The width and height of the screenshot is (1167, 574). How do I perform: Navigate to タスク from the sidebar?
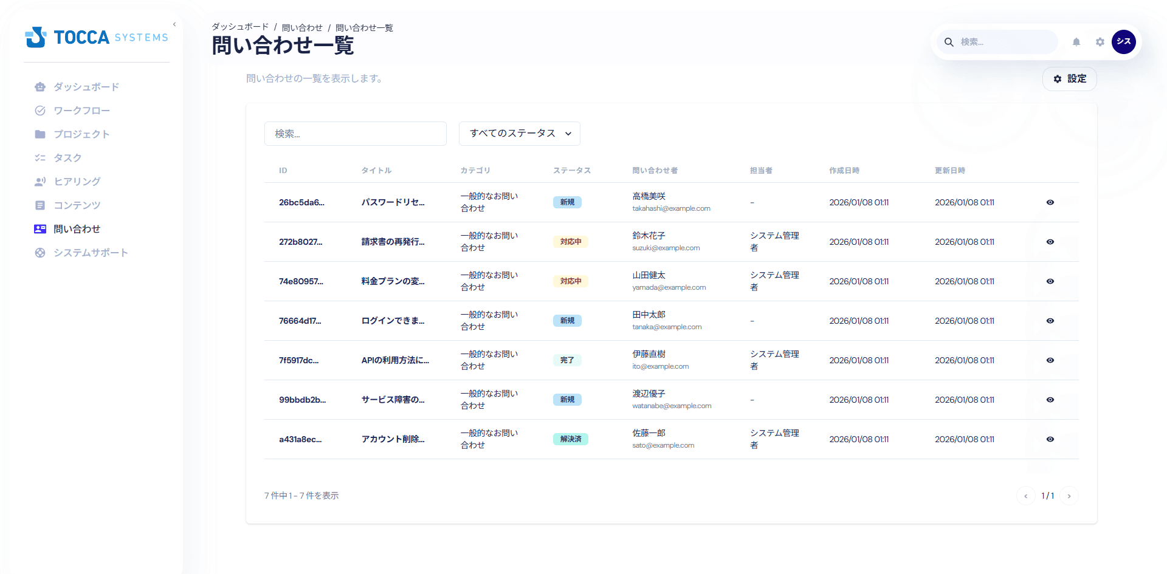(x=69, y=157)
